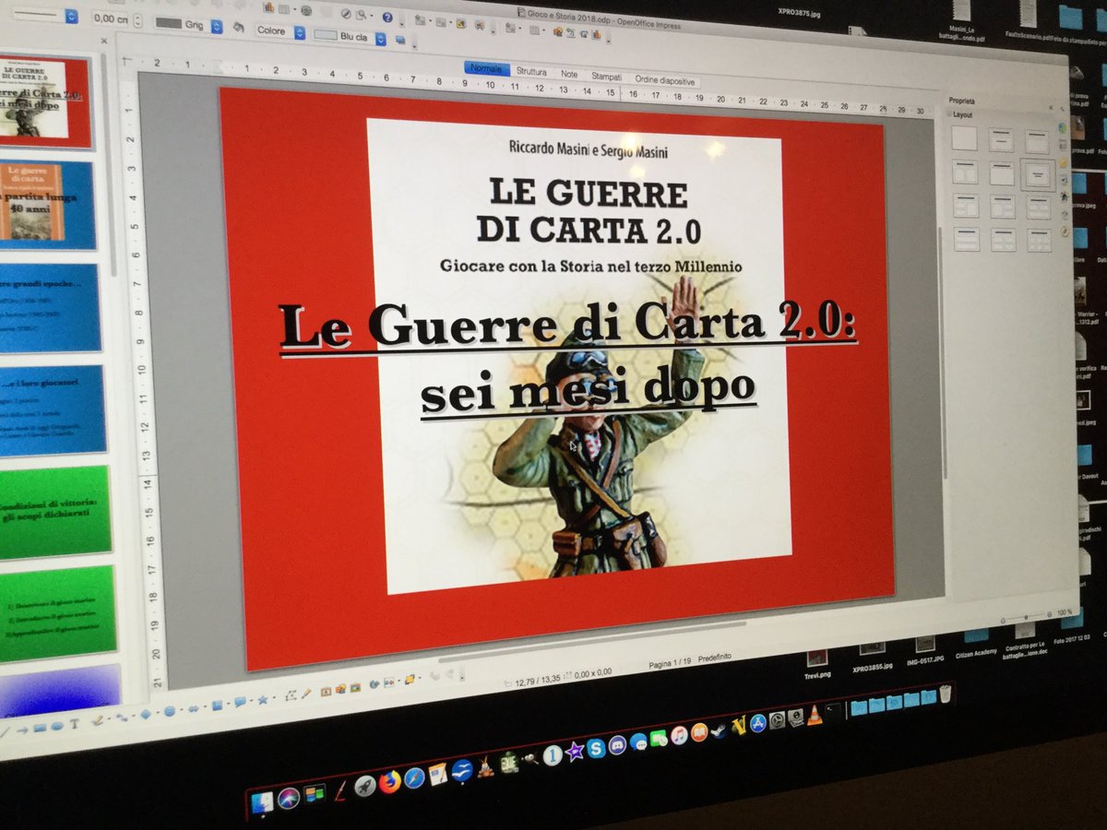Toggle shadow on the selected object
Image resolution: width=1107 pixels, height=830 pixels.
400,39
